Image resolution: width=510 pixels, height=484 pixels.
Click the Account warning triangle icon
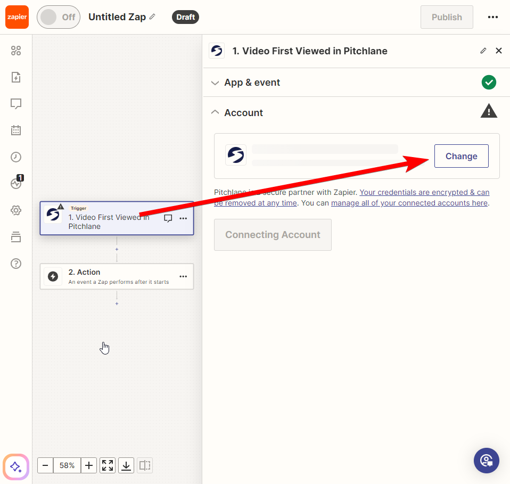[x=489, y=111]
